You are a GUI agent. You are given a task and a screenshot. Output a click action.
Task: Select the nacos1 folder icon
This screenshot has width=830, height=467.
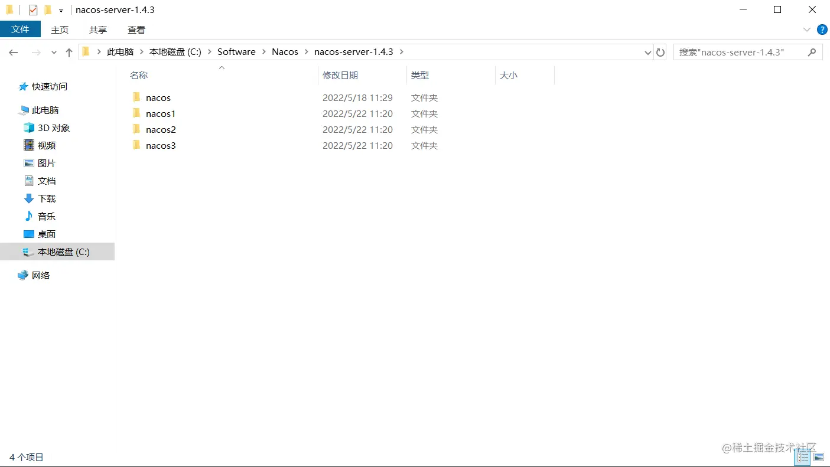pos(136,113)
